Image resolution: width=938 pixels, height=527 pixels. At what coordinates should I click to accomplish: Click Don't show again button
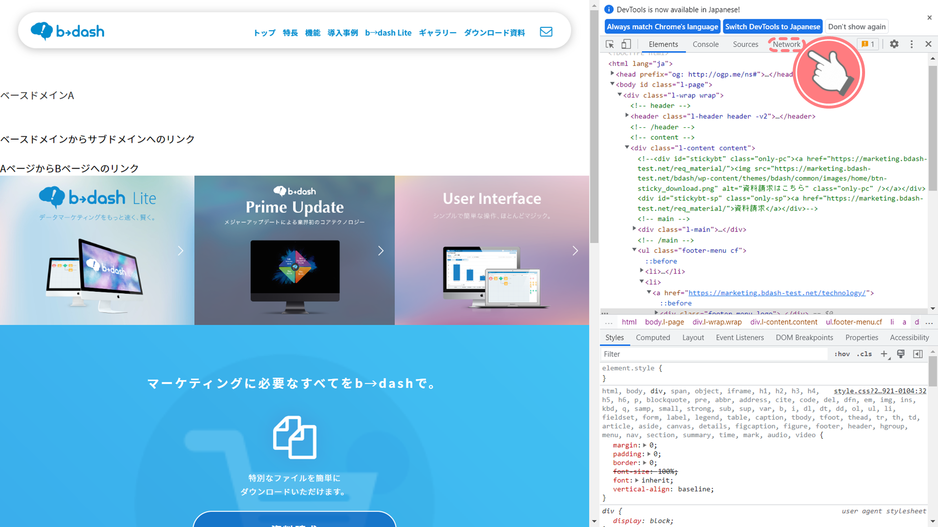[x=857, y=27]
